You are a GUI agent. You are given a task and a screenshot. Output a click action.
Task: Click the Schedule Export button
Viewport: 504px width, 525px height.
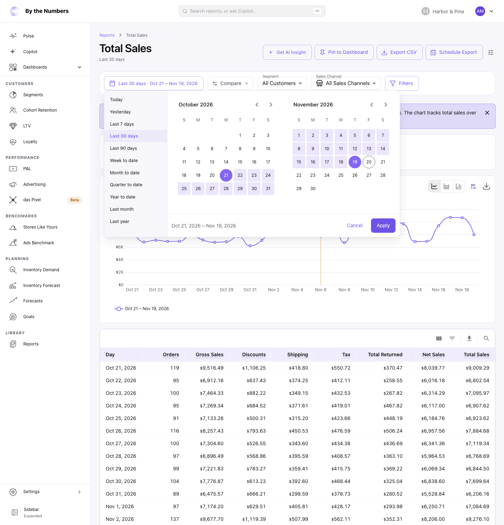[454, 52]
